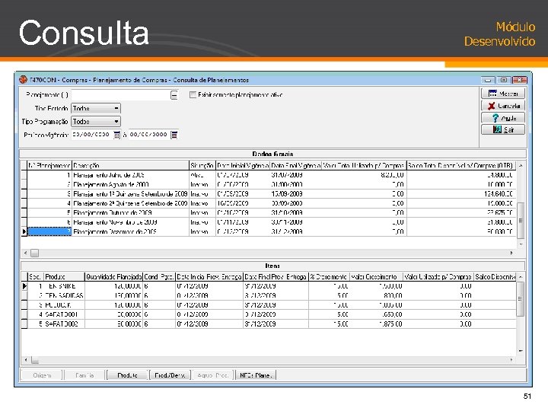Image resolution: width=548 pixels, height=411 pixels.
Task: Switch to the Produto tab at the bottom
Action: click(128, 375)
